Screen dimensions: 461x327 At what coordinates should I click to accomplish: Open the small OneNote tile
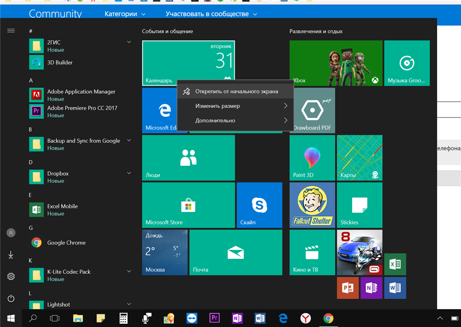[371, 288]
